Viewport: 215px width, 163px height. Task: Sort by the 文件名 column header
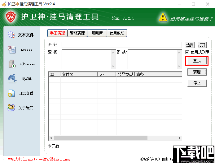[79, 74]
